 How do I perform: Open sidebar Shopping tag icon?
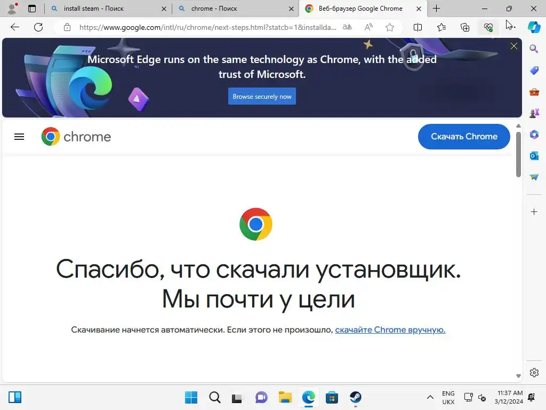click(534, 70)
